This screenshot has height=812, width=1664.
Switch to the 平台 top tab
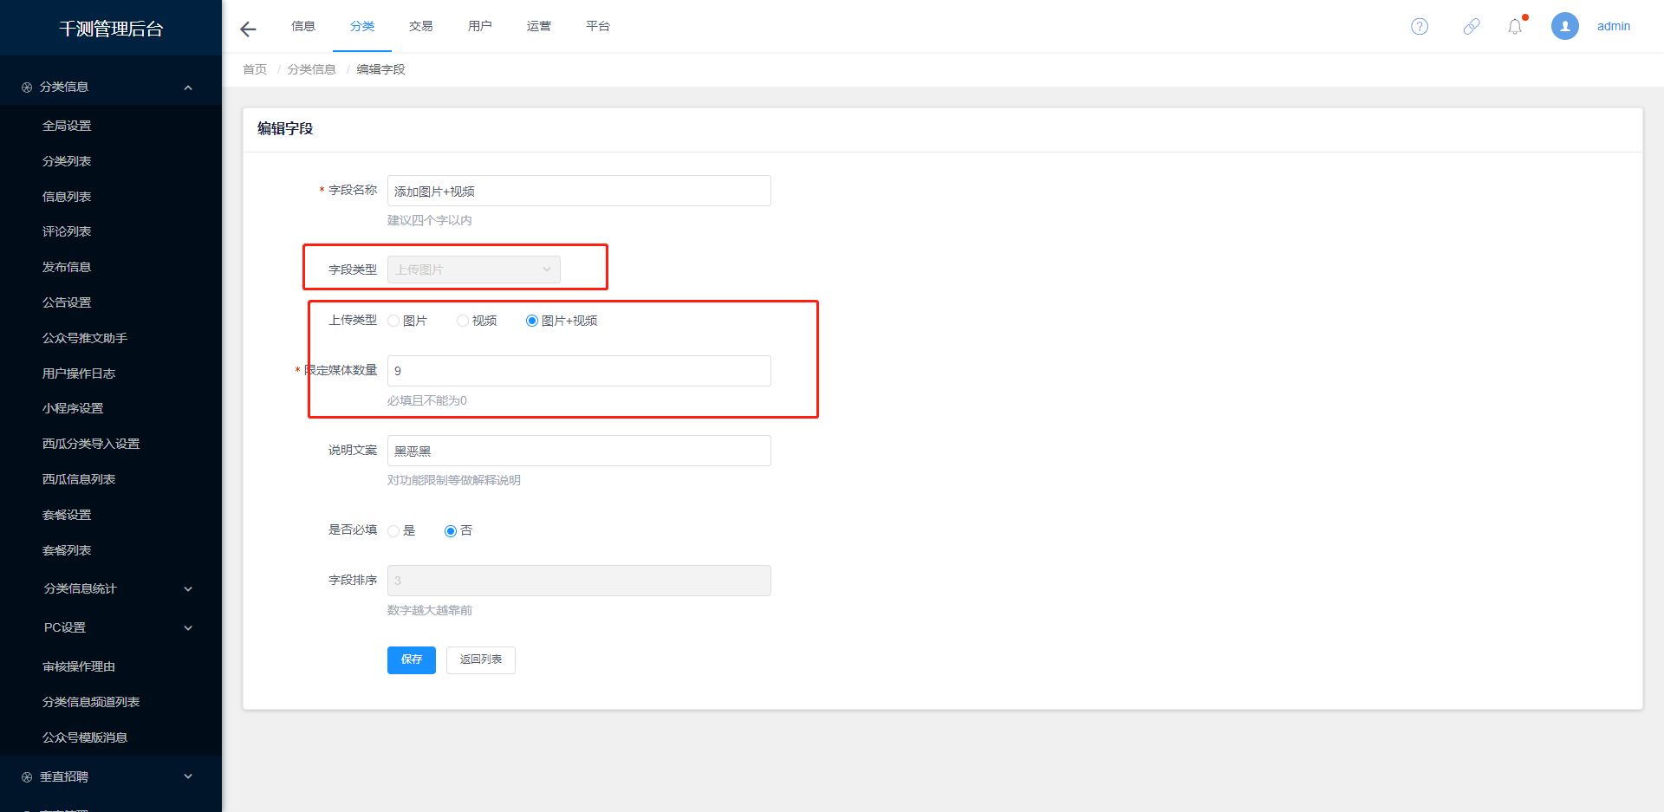[x=598, y=26]
